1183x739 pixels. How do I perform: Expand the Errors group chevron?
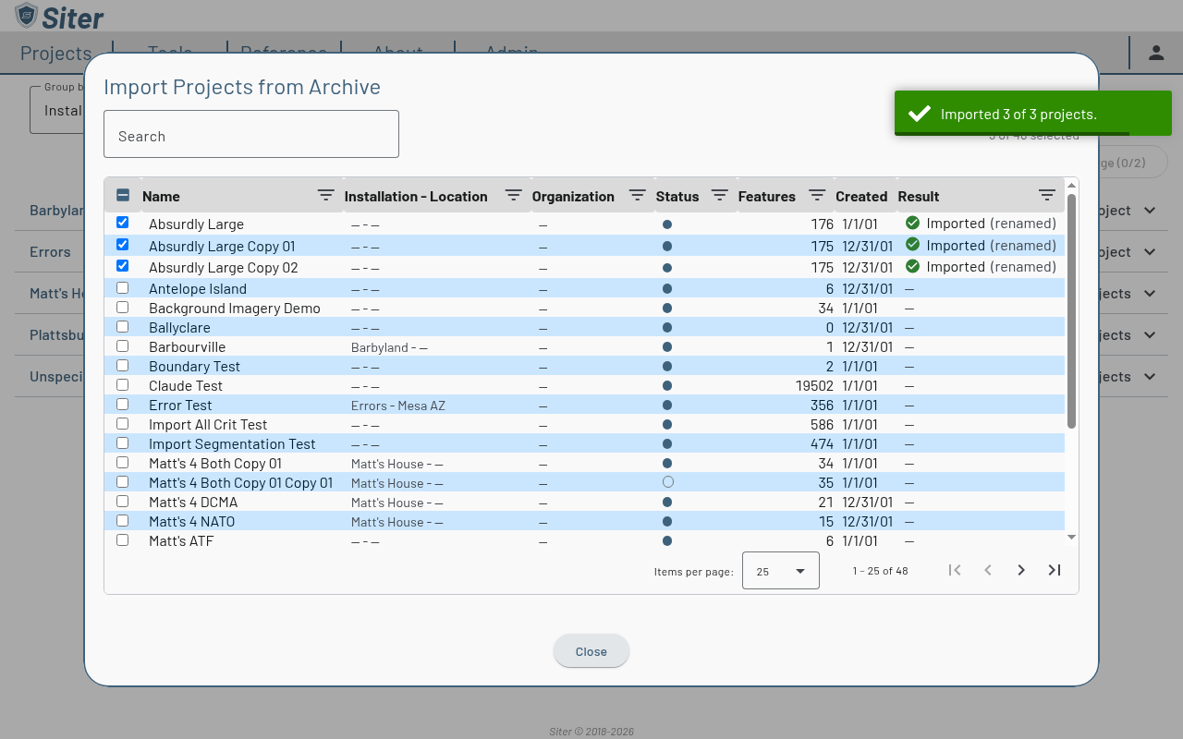(1150, 252)
